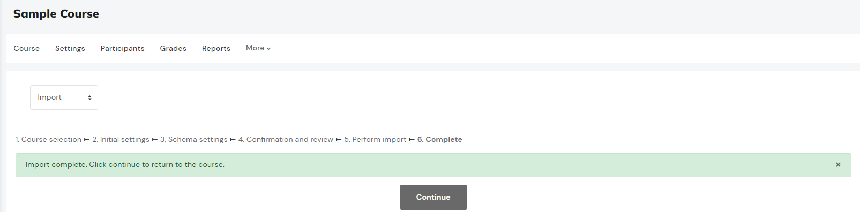The height and width of the screenshot is (212, 860).
Task: Open the Import dropdown selector
Action: [x=64, y=97]
